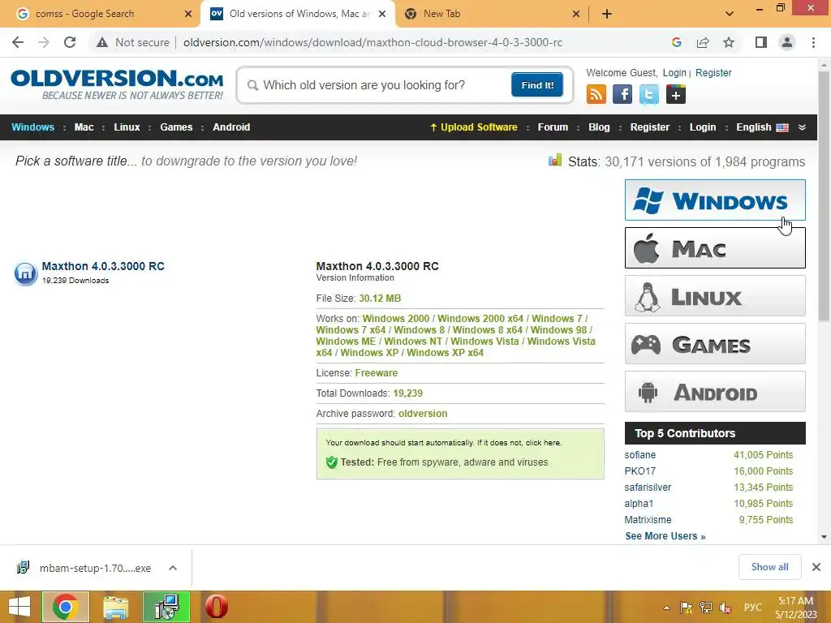Click the large Games category button

click(x=715, y=344)
